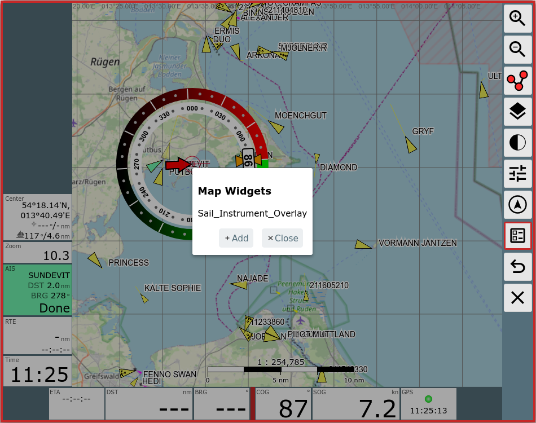Select Sail_Instrument_Overlay widget entry
The height and width of the screenshot is (423, 536).
tap(252, 213)
